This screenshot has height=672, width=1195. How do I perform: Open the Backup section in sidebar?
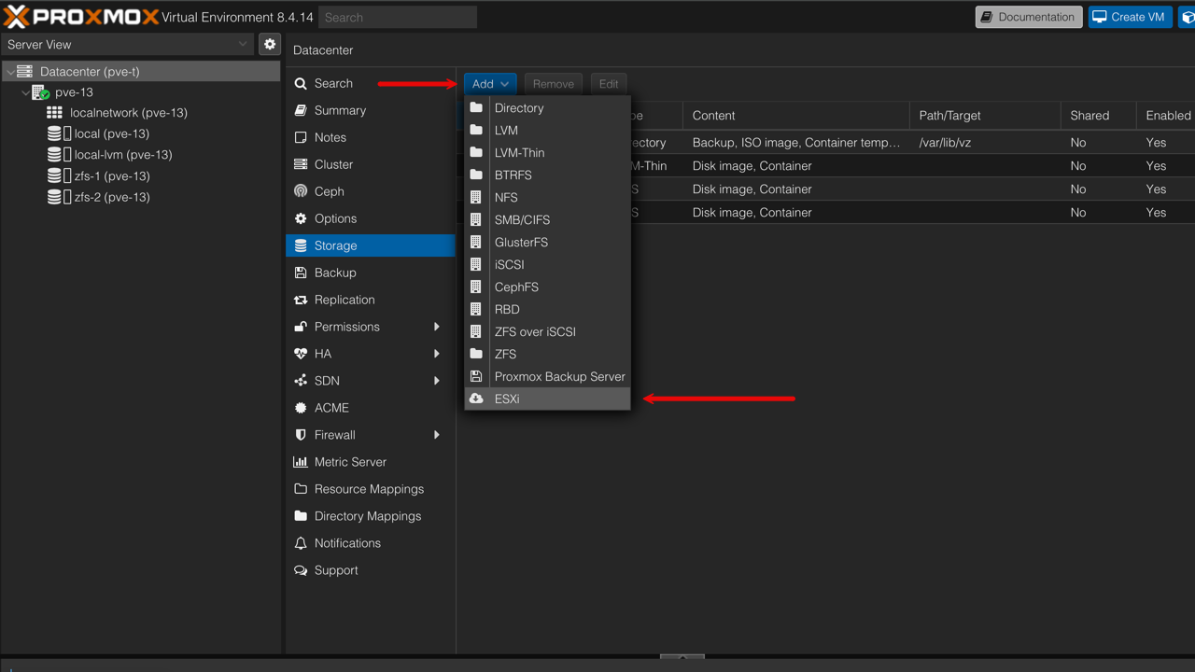[335, 273]
